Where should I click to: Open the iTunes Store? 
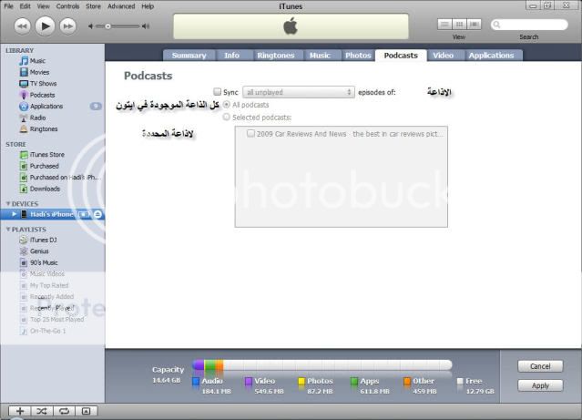pos(46,155)
